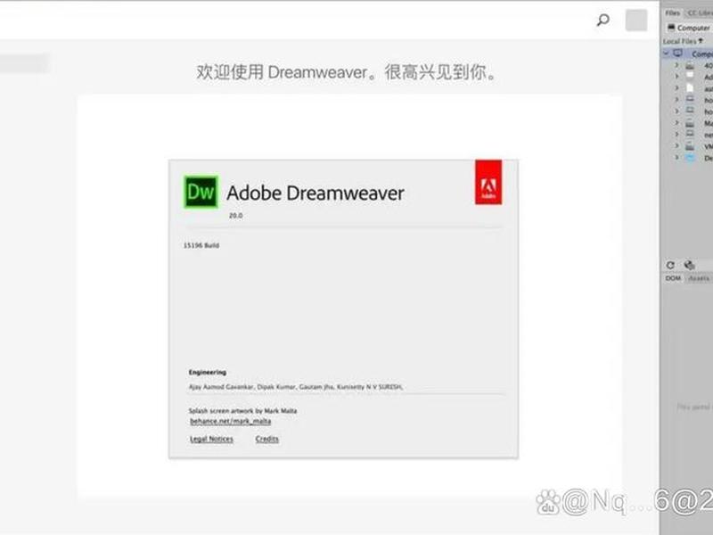
Task: Expand the 'VM' drive row
Action: [676, 146]
